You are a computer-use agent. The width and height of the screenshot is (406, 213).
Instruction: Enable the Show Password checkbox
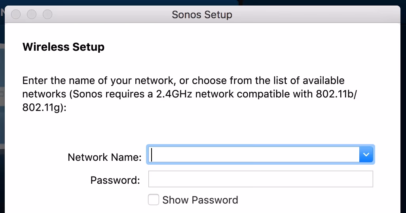pos(154,200)
